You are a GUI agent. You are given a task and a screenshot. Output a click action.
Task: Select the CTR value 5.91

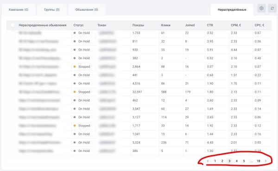210,50
